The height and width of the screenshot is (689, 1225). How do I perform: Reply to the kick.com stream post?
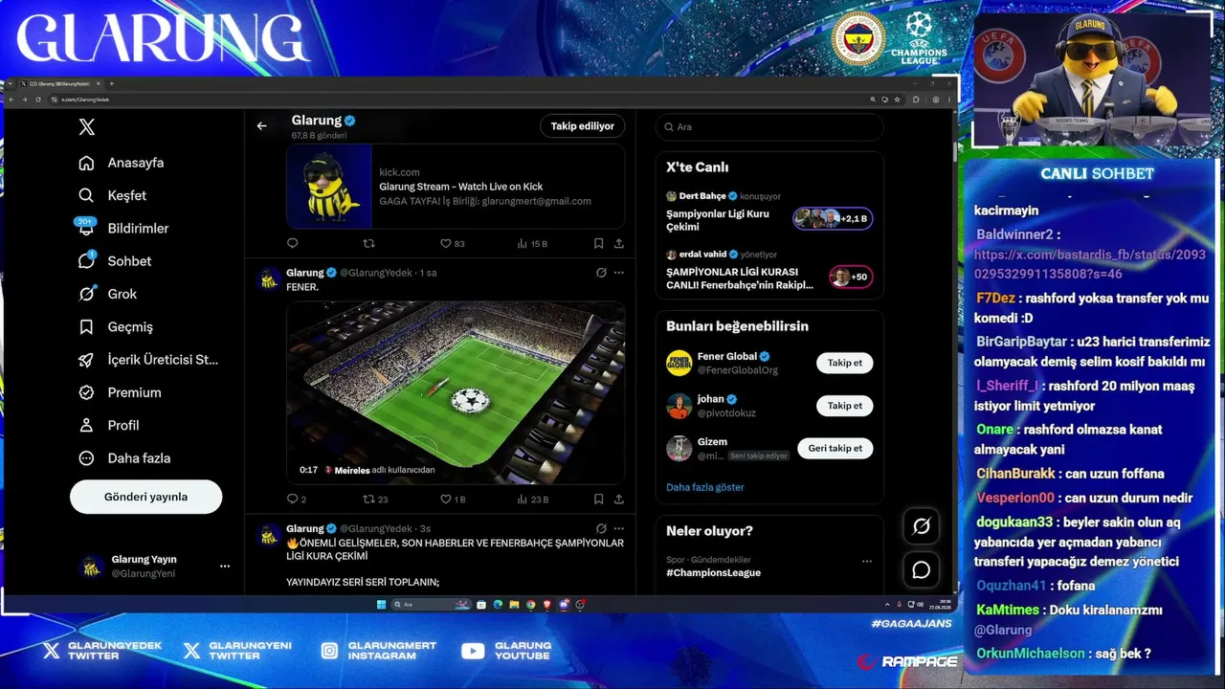293,243
